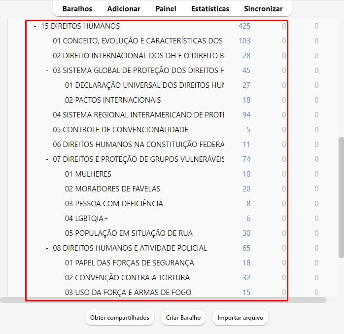Select 15 DIREITOS HUMANOS deck name
The height and width of the screenshot is (334, 344).
pos(80,26)
